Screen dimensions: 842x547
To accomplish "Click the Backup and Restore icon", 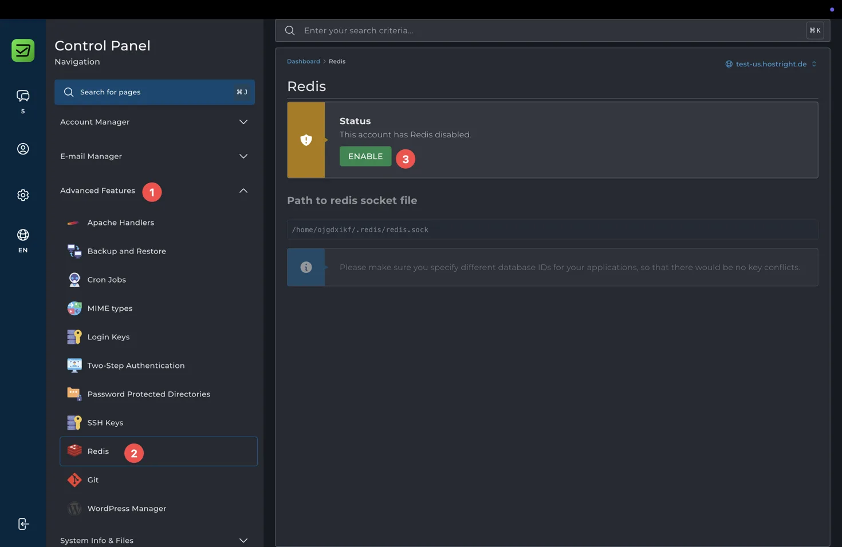I will tap(74, 251).
